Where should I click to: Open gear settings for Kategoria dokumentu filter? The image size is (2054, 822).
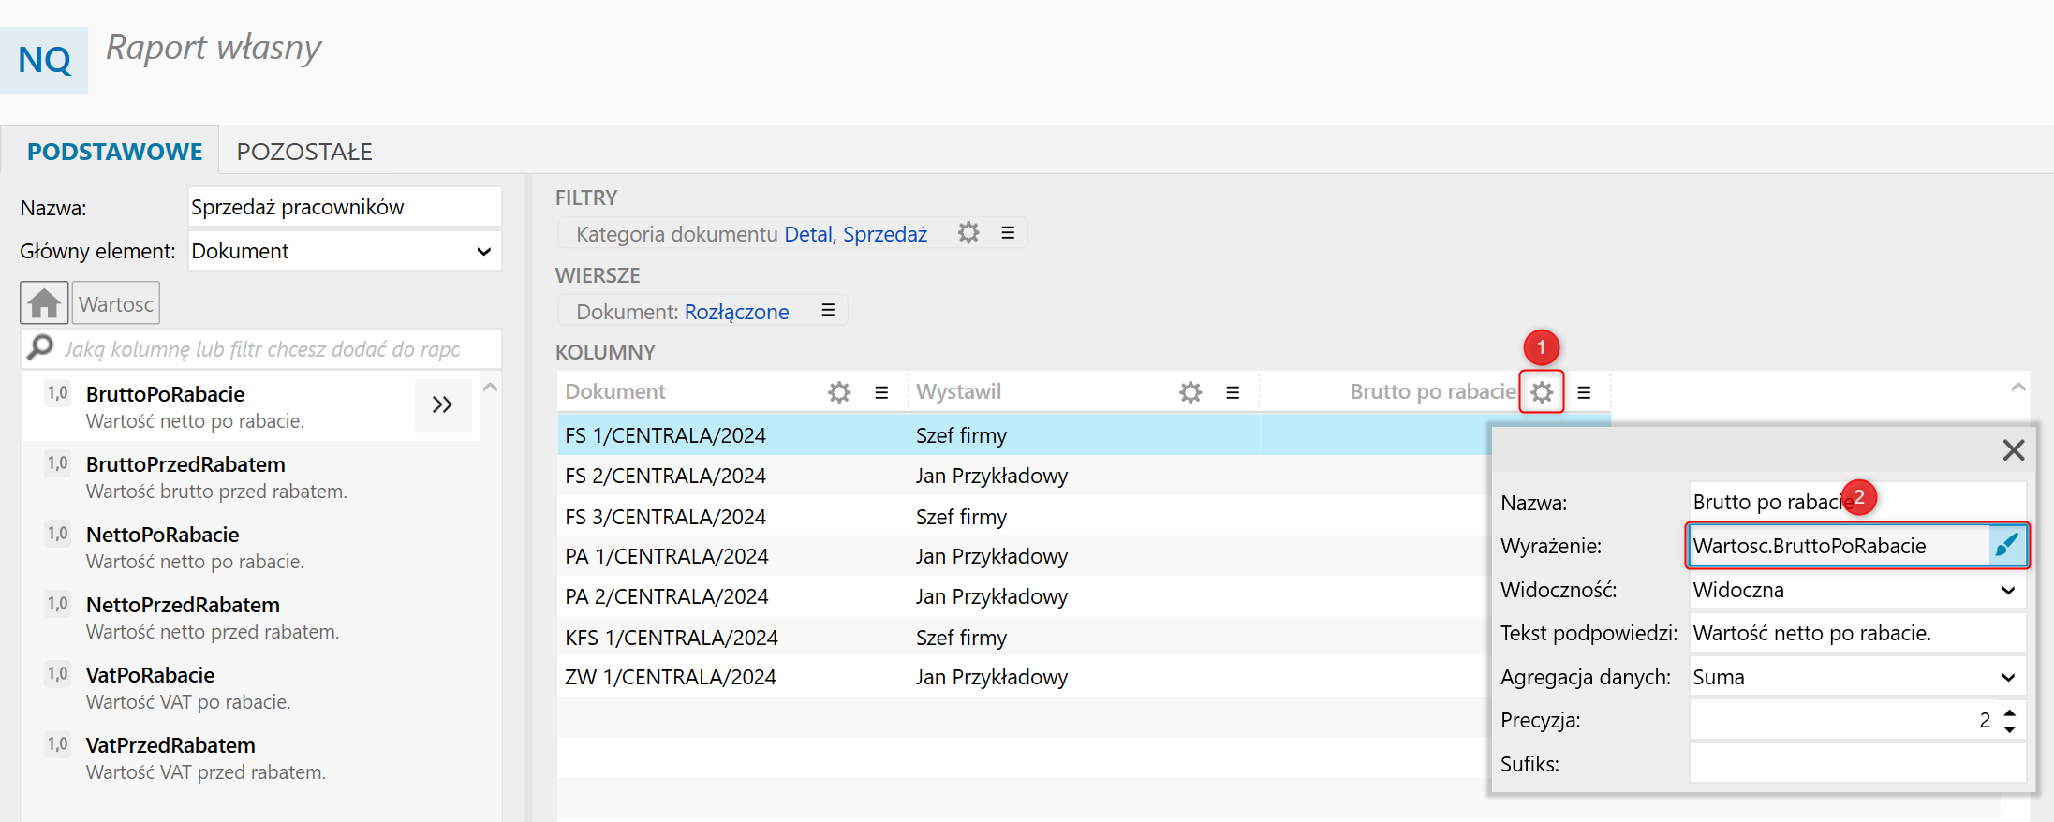coord(968,233)
